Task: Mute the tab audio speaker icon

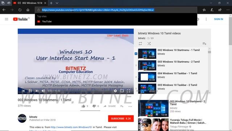Action: click(19, 3)
